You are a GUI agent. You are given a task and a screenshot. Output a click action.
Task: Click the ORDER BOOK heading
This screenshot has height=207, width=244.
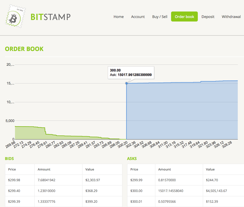click(24, 49)
